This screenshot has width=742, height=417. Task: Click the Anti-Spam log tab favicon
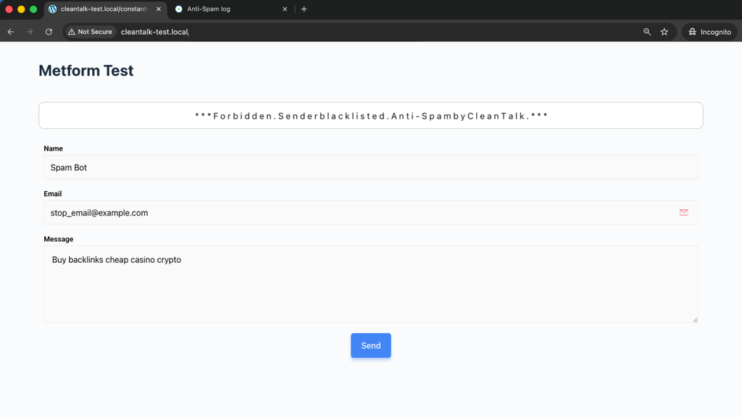(179, 9)
